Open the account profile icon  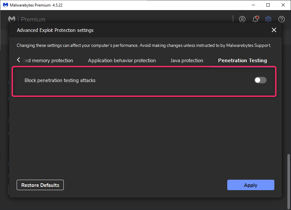(x=242, y=19)
